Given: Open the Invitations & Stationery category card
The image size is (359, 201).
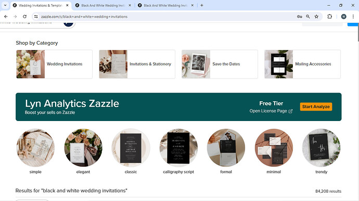Looking at the screenshot, I should point(137,64).
